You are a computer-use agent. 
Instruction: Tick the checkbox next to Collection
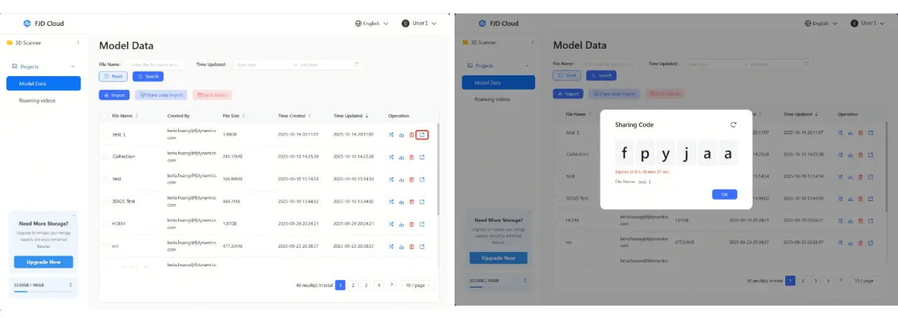tap(105, 156)
